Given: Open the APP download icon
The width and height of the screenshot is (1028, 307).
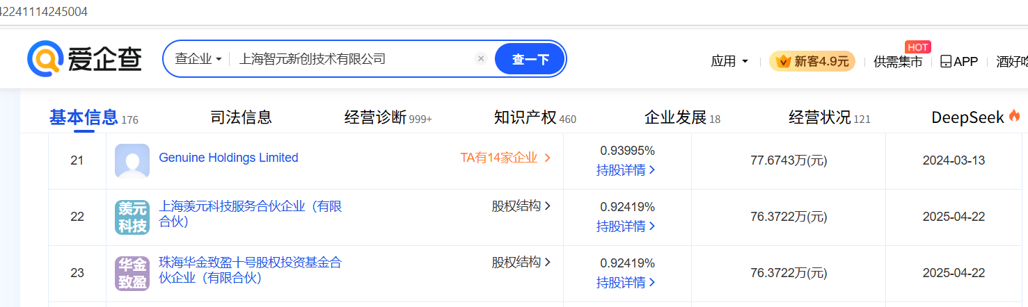Looking at the screenshot, I should pos(946,61).
